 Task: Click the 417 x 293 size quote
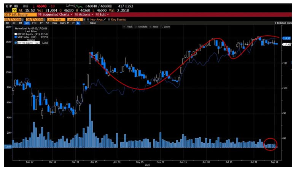pos(126,6)
